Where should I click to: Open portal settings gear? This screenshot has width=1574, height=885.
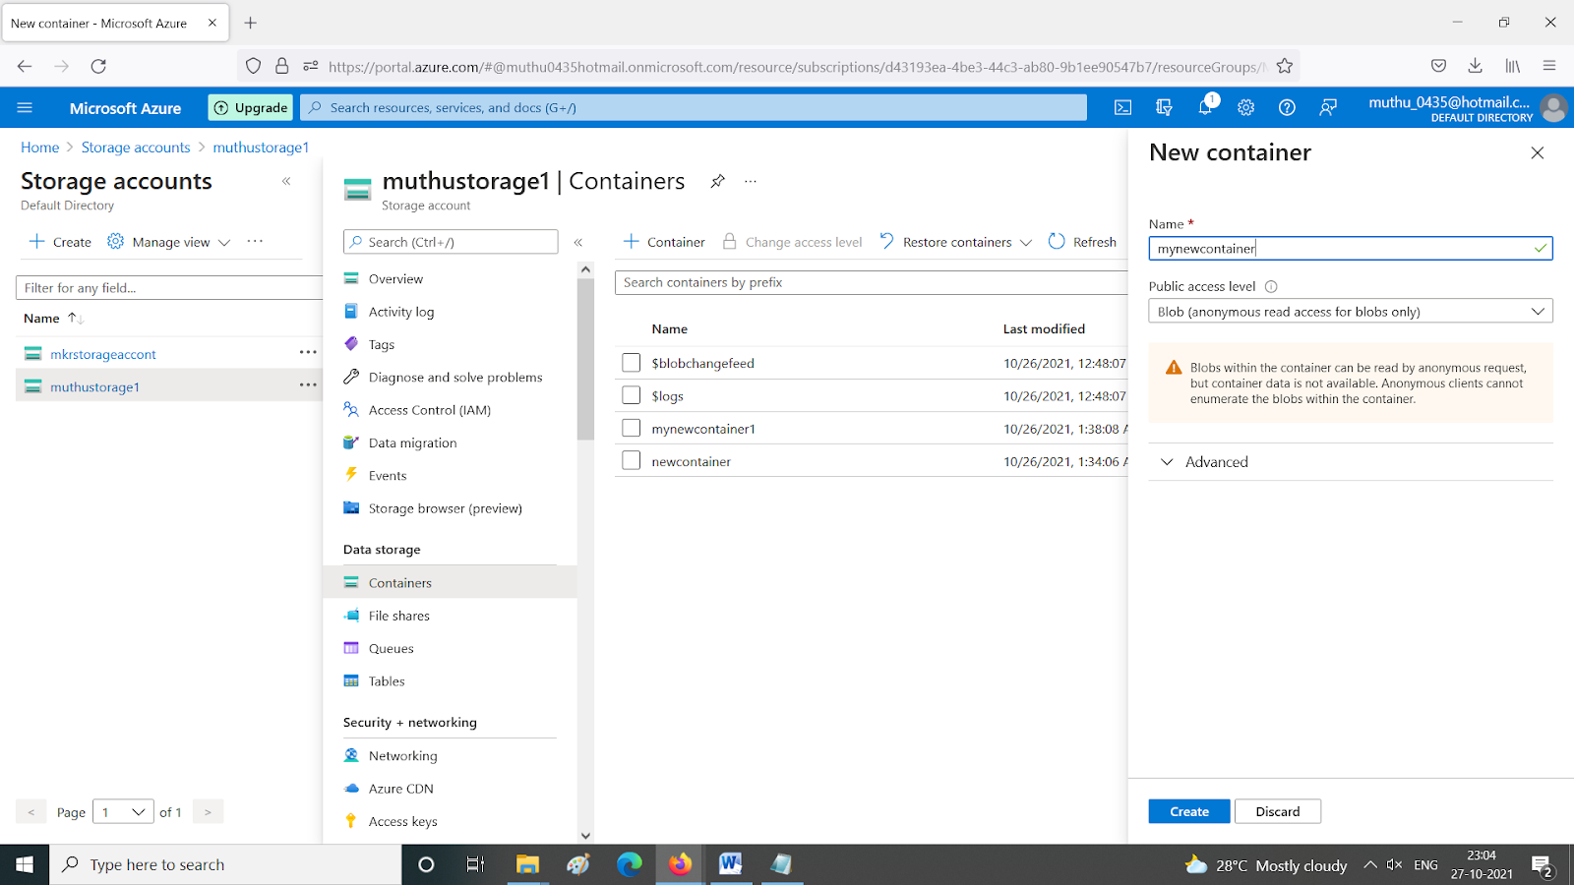point(1246,107)
